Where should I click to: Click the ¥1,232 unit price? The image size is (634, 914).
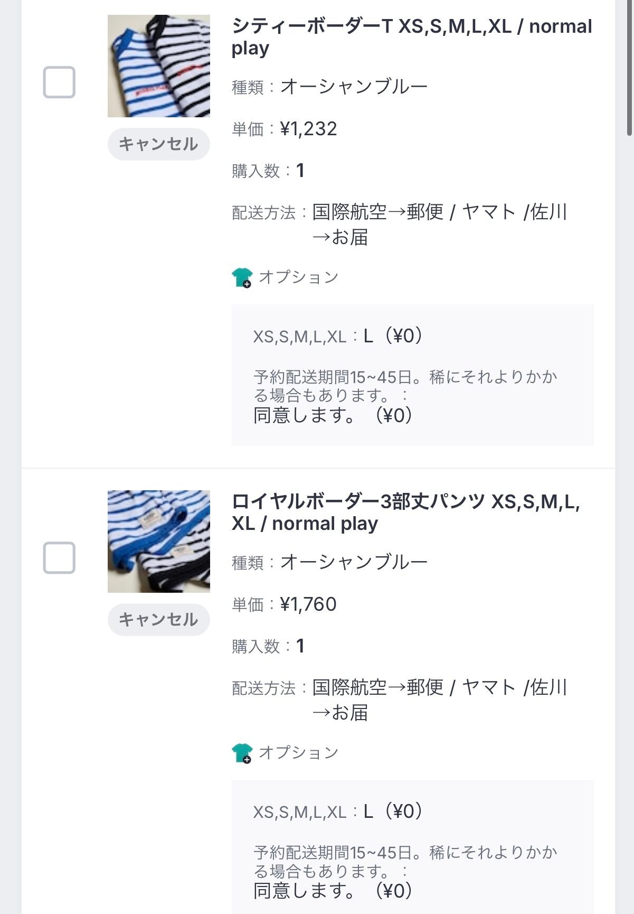click(x=308, y=129)
